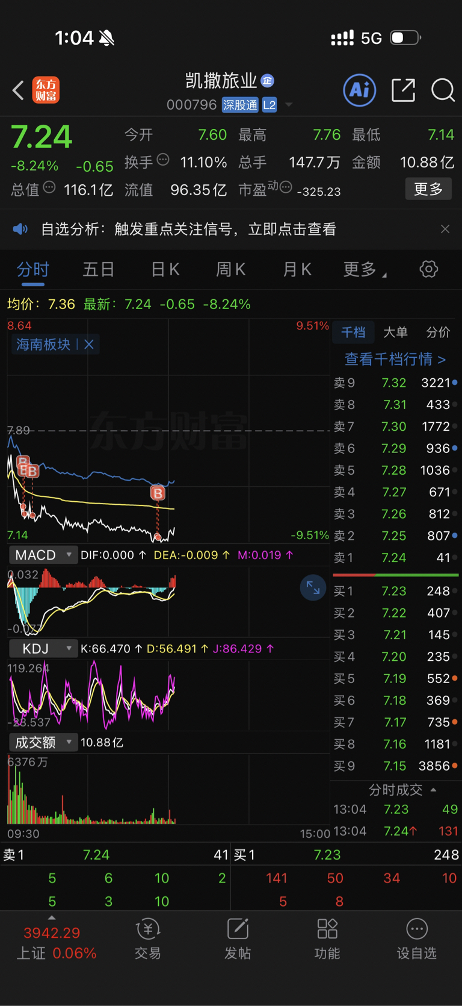
Task: Remove the 海南板块 overlay with X
Action: 89,345
